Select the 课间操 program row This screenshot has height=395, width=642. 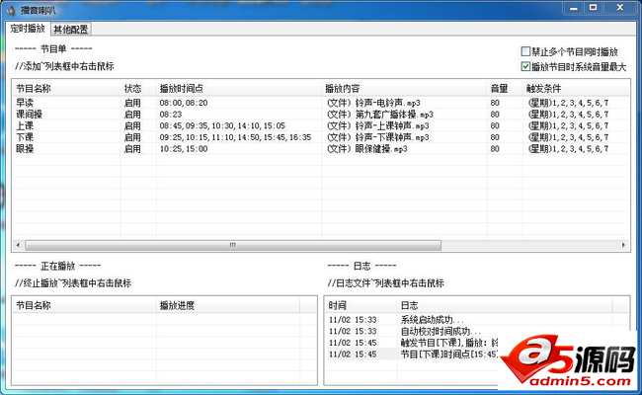click(321, 115)
